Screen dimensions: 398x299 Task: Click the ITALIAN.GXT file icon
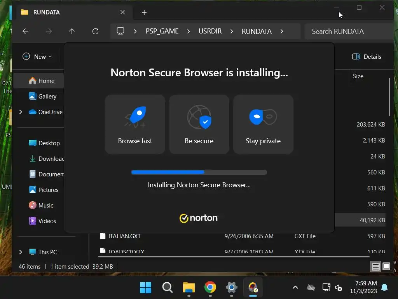coord(103,236)
